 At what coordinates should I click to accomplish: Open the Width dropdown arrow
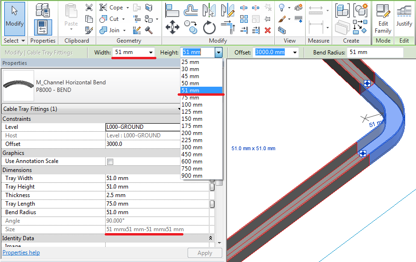point(151,53)
